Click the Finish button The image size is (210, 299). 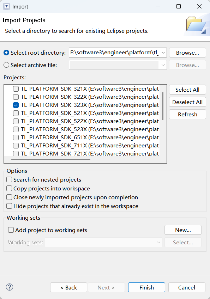coord(146,287)
